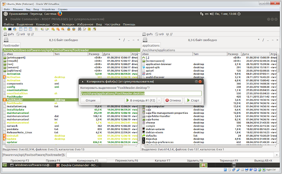Screen dimensions: 282x174
Task: Click Дата column header in right panel
Action: click(256, 54)
